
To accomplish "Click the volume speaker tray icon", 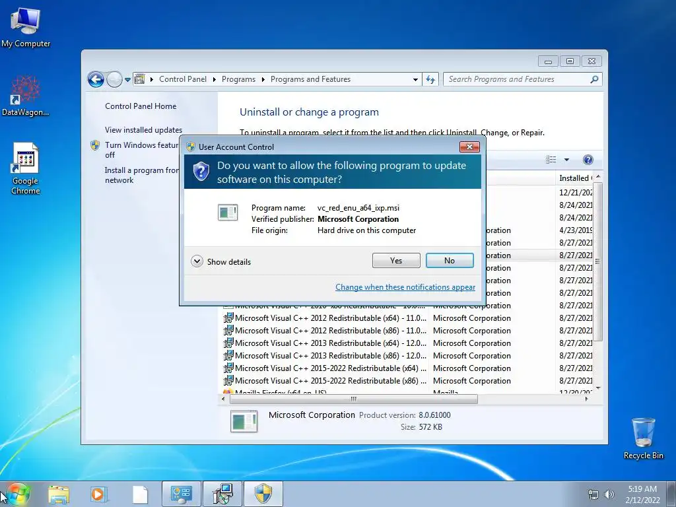I will (609, 494).
